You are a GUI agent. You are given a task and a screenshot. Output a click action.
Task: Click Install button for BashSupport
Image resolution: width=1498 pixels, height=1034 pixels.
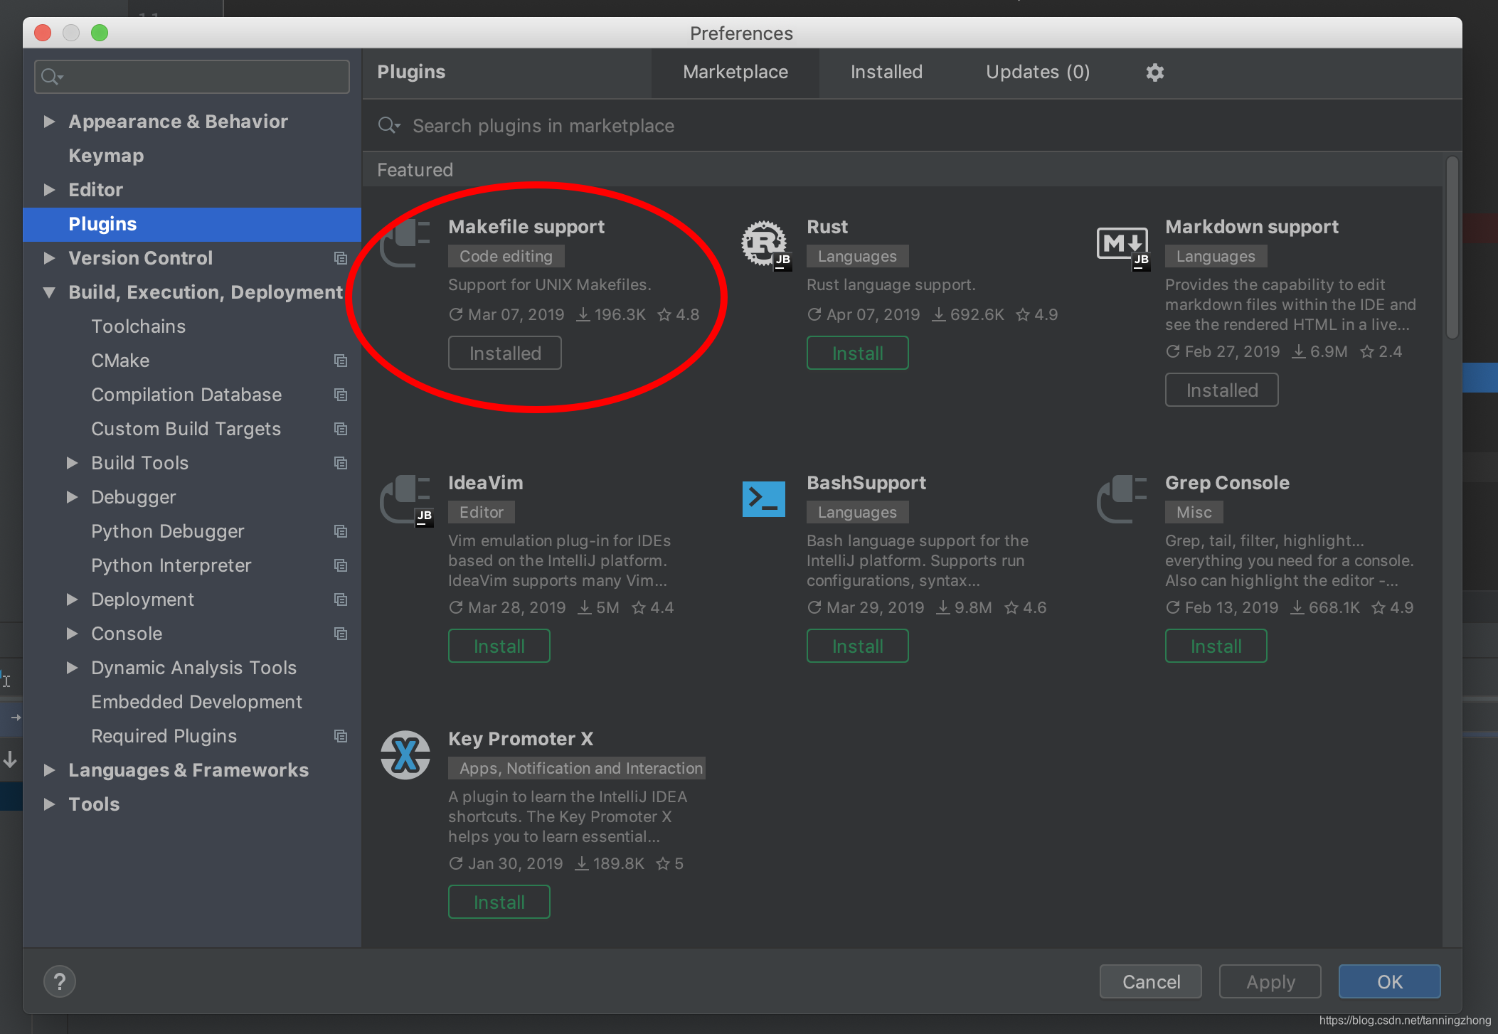[x=857, y=646]
